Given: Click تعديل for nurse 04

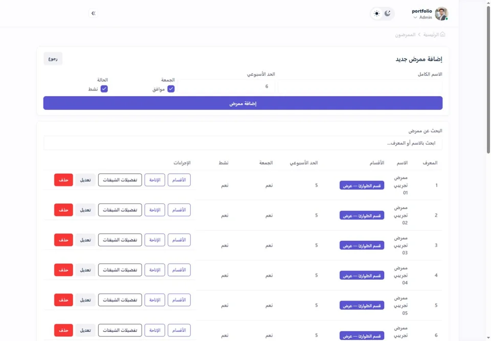Looking at the screenshot, I should [x=85, y=270].
